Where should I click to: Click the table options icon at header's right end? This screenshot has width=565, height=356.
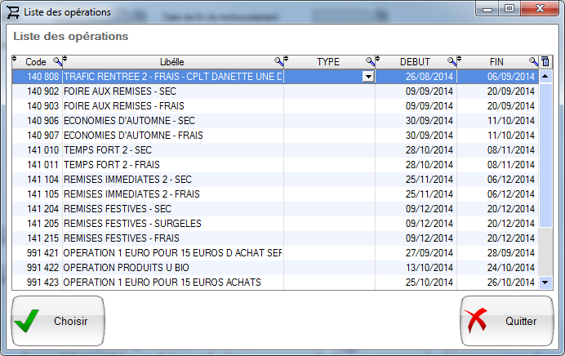(x=545, y=62)
